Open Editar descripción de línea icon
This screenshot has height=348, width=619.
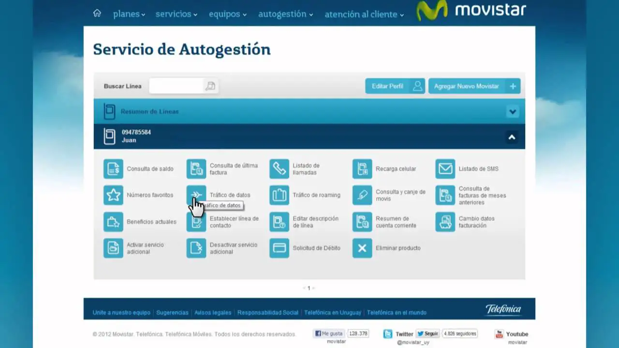(x=279, y=222)
